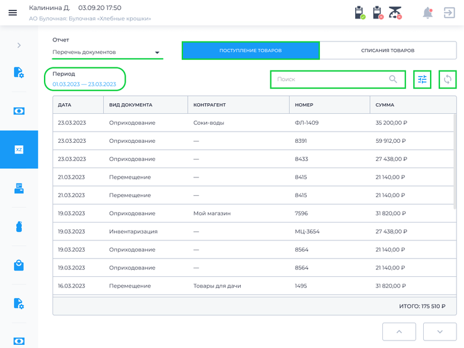This screenshot has width=464, height=348.
Task: Open the Отчет report type dropdown
Action: click(x=108, y=52)
